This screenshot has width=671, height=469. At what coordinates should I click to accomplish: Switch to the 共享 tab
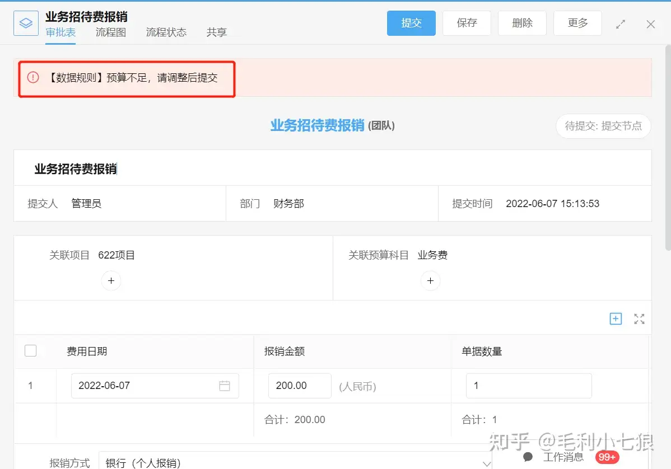pyautogui.click(x=217, y=32)
